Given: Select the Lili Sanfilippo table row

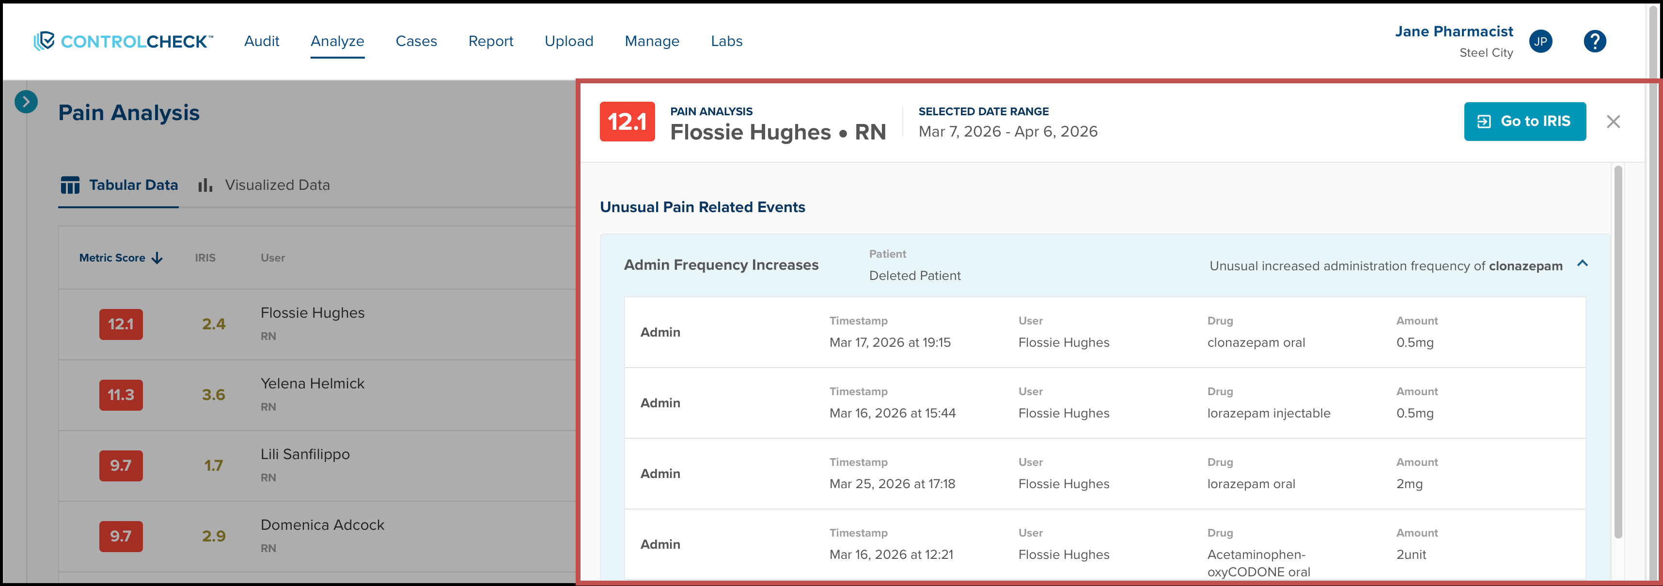Looking at the screenshot, I should tap(317, 466).
